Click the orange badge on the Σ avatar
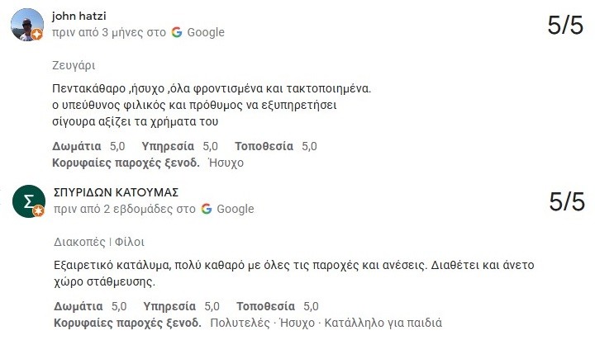Screen dimensions: 595x340 (x=37, y=212)
